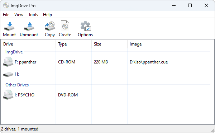Open Options gear icon
The height and width of the screenshot is (133, 215).
(x=85, y=26)
